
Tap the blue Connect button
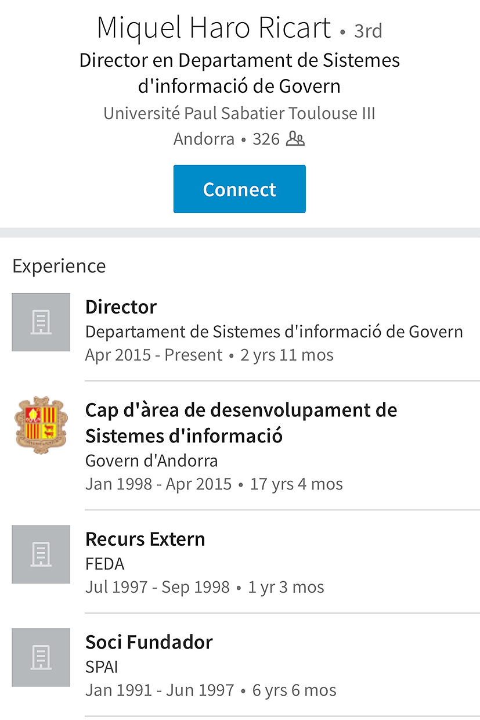coord(239,189)
